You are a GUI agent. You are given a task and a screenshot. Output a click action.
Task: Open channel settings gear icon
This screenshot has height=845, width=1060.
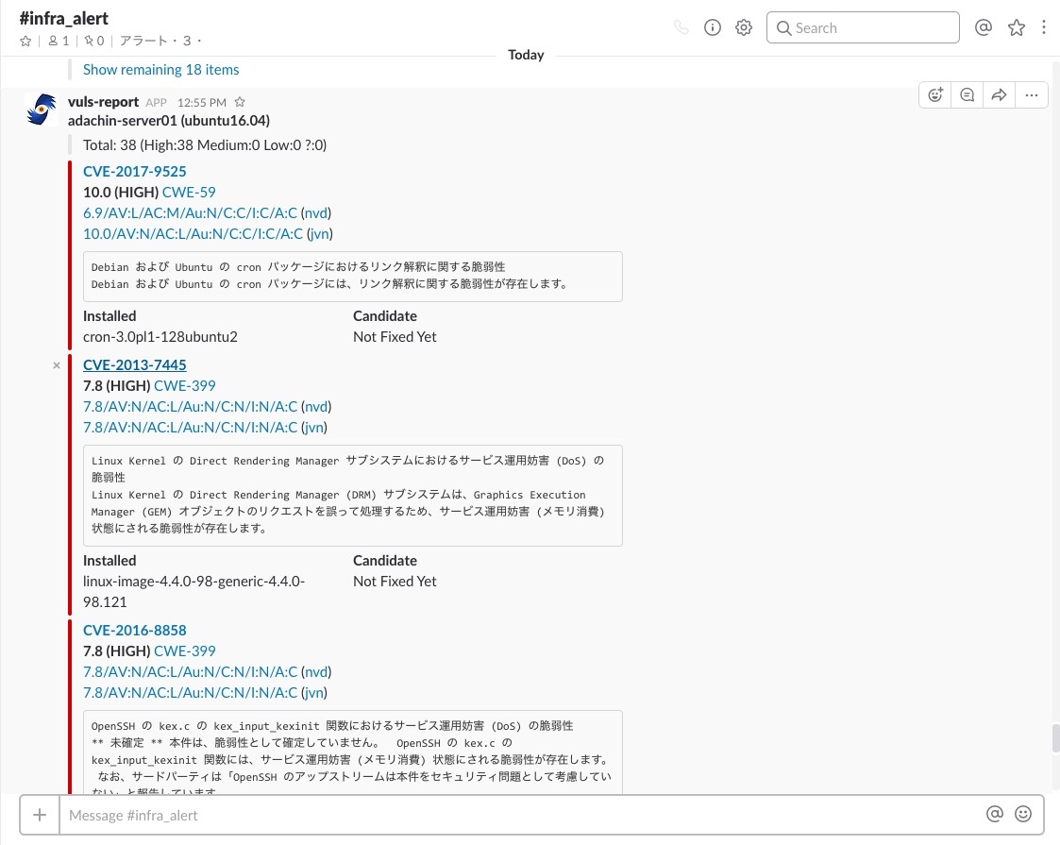[744, 28]
